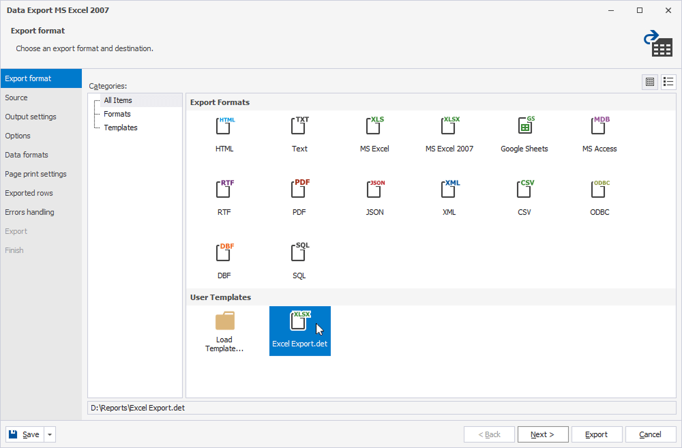Click the Export button

596,434
